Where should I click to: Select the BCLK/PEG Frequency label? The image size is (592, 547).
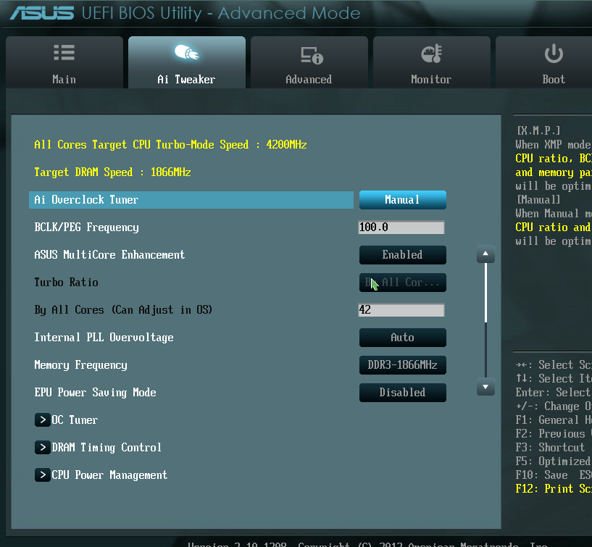click(x=86, y=227)
